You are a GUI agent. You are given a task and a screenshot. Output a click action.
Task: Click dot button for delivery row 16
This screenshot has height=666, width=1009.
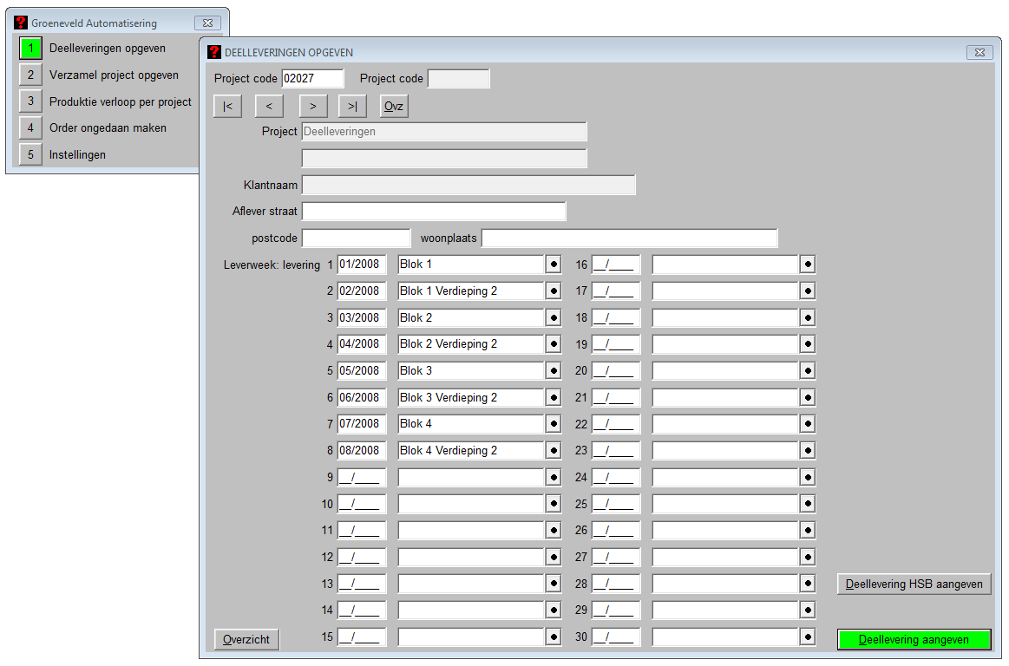pyautogui.click(x=808, y=264)
